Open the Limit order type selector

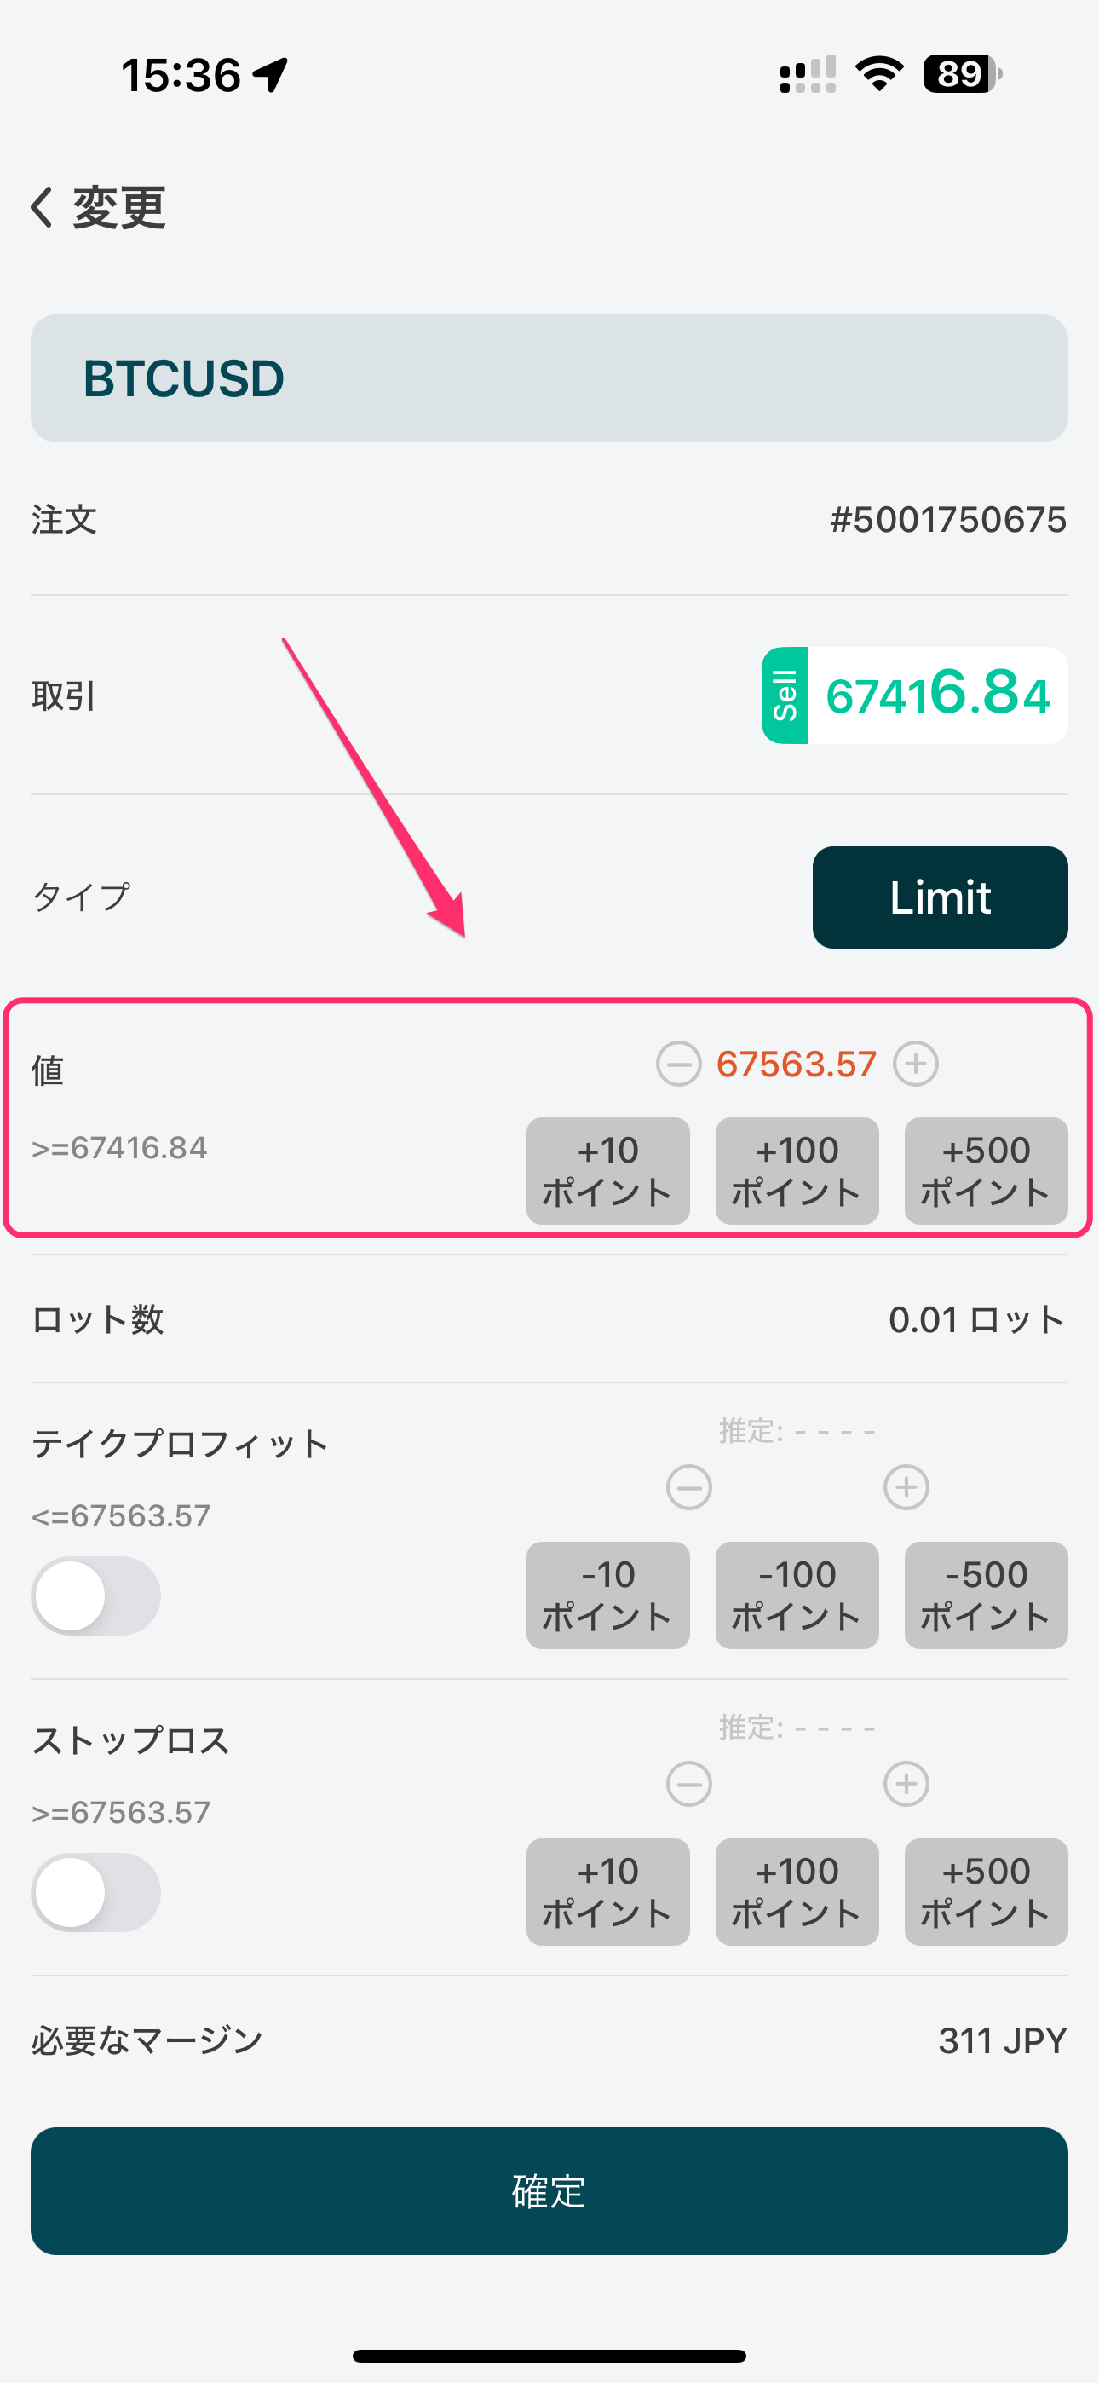pos(940,897)
